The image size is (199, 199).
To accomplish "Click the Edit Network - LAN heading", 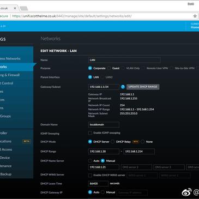I will coord(58,51).
